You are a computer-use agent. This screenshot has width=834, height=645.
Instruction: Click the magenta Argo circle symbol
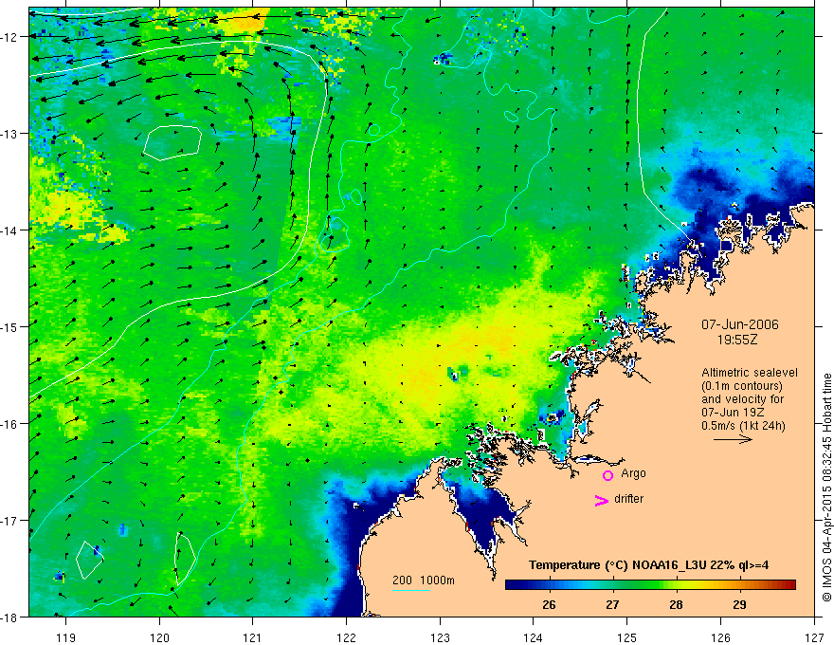607,475
